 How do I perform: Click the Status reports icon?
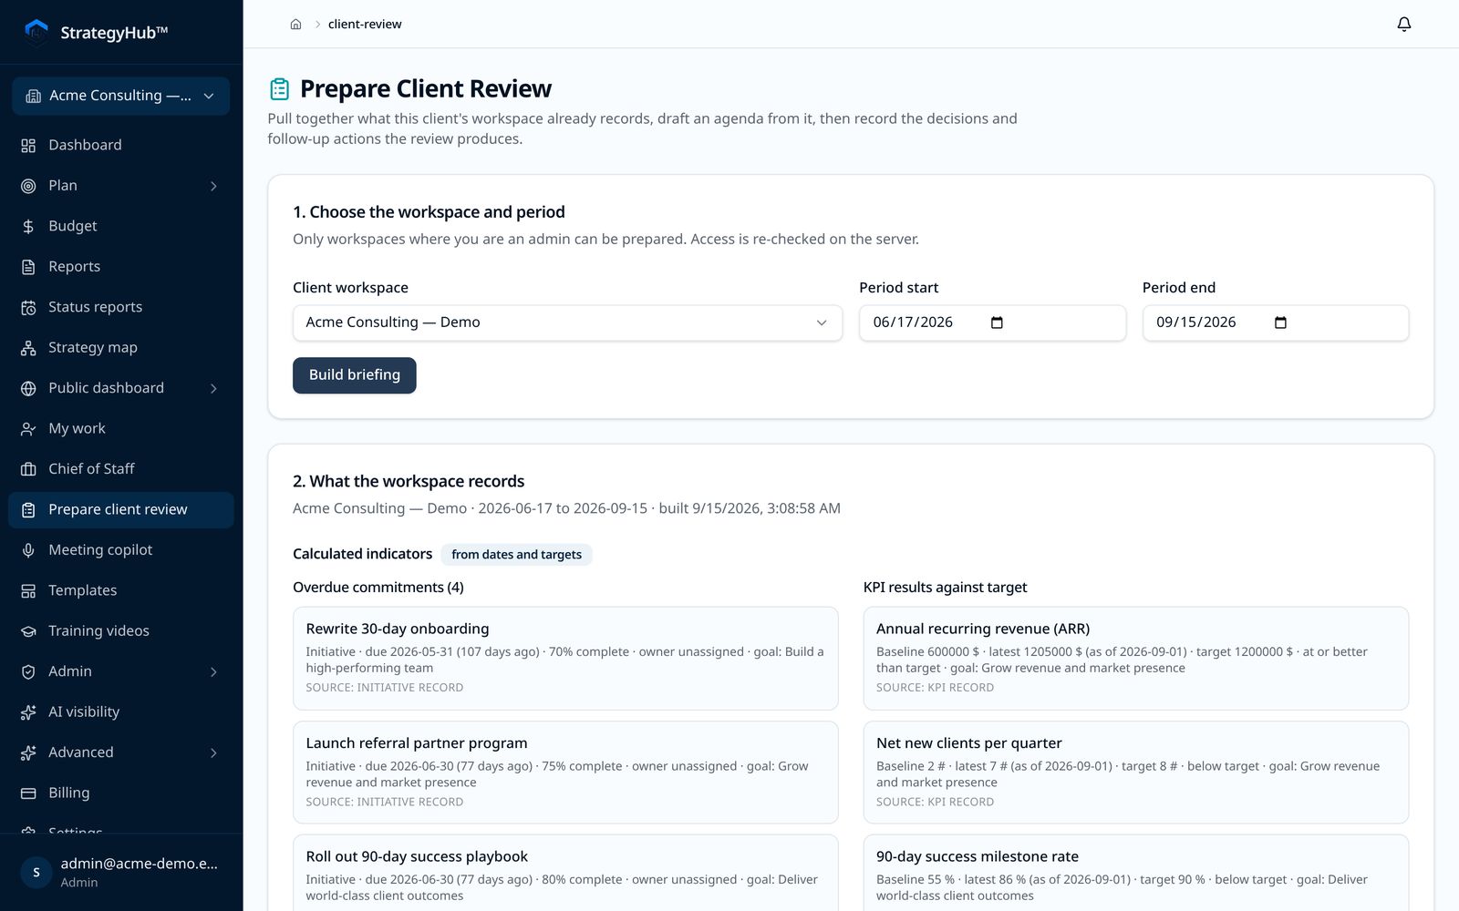click(x=28, y=307)
